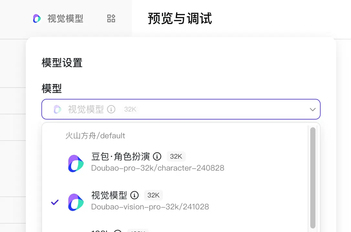This screenshot has width=351, height=232.
Task: Click the Doubao logo in the header
Action: pyautogui.click(x=37, y=18)
